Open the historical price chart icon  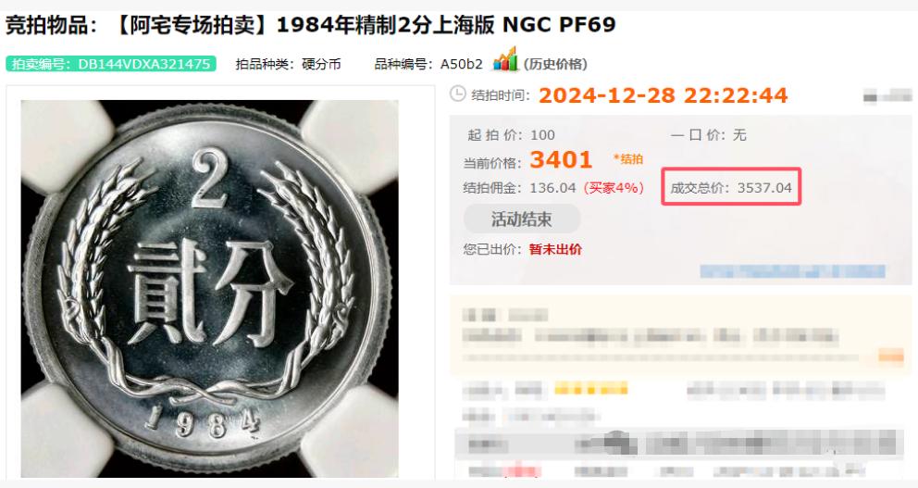(505, 59)
